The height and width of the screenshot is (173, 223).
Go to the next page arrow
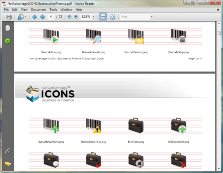pyautogui.click(x=42, y=17)
